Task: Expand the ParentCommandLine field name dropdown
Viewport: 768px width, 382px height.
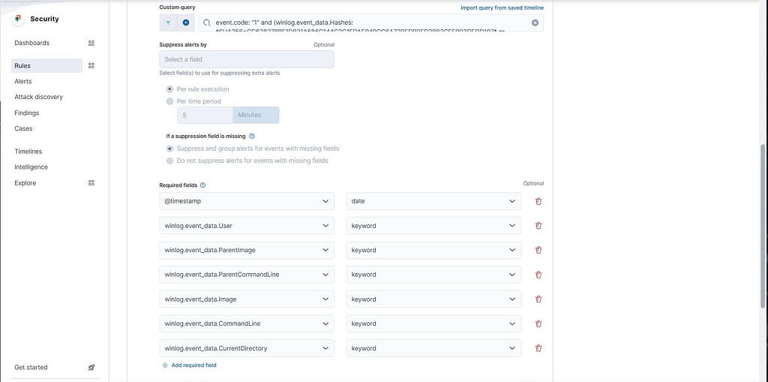Action: [x=247, y=275]
